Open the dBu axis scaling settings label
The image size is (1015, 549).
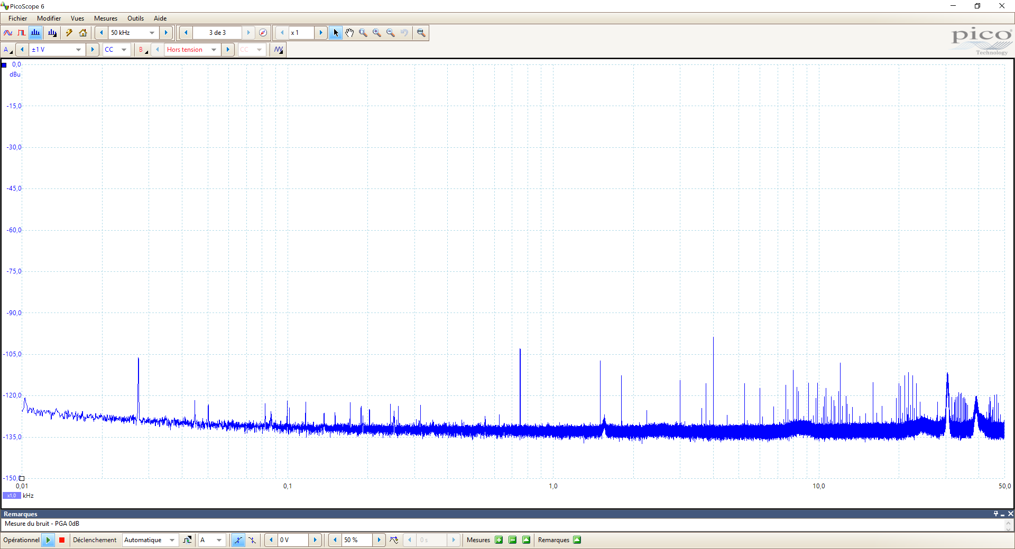[x=15, y=74]
